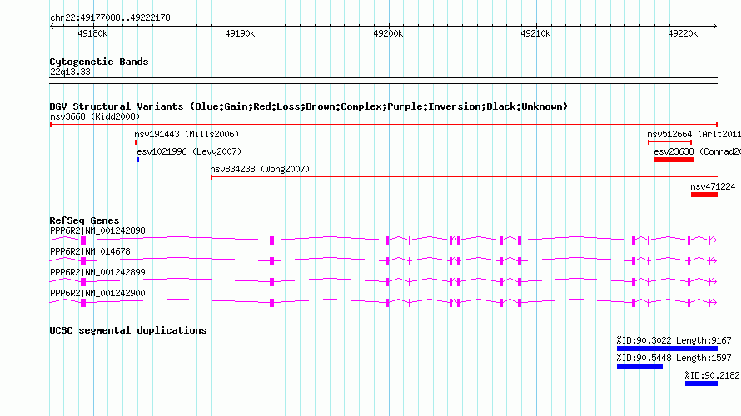Open variant nsv512664 (Arlt2011) label
Viewport: 741px width, 416px height.
(694, 134)
